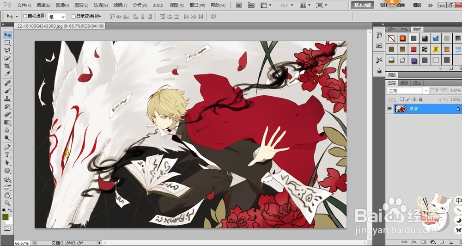Swap foreground and background colors
This screenshot has width=462, height=246.
coord(10,210)
